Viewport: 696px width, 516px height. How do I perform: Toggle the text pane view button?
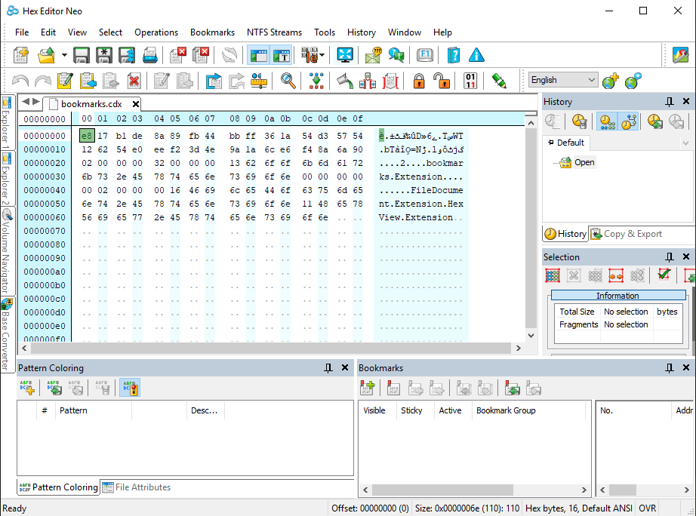282,55
